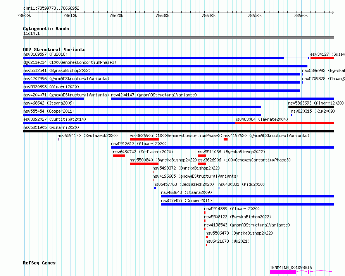Click the nsv5396992 variant label
This screenshot has height=276, width=345.
(323, 70)
